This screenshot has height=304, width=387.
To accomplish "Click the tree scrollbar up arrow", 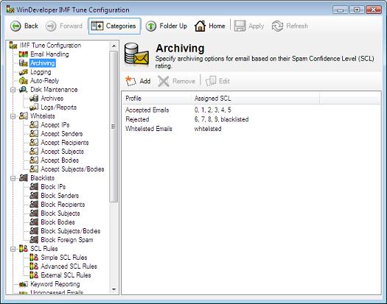I will (x=114, y=46).
